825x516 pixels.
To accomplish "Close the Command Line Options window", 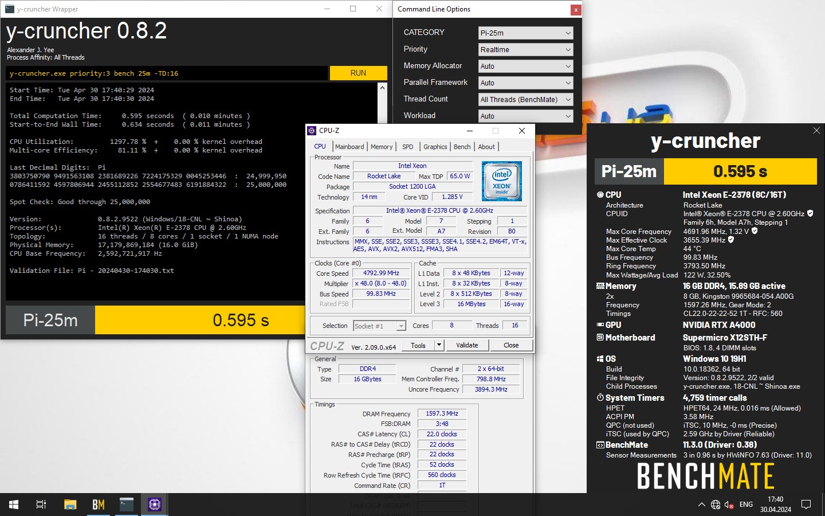I will tap(576, 10).
